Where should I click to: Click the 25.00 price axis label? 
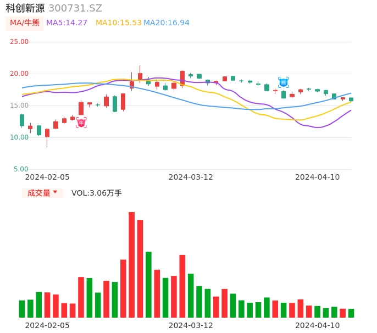coord(19,42)
